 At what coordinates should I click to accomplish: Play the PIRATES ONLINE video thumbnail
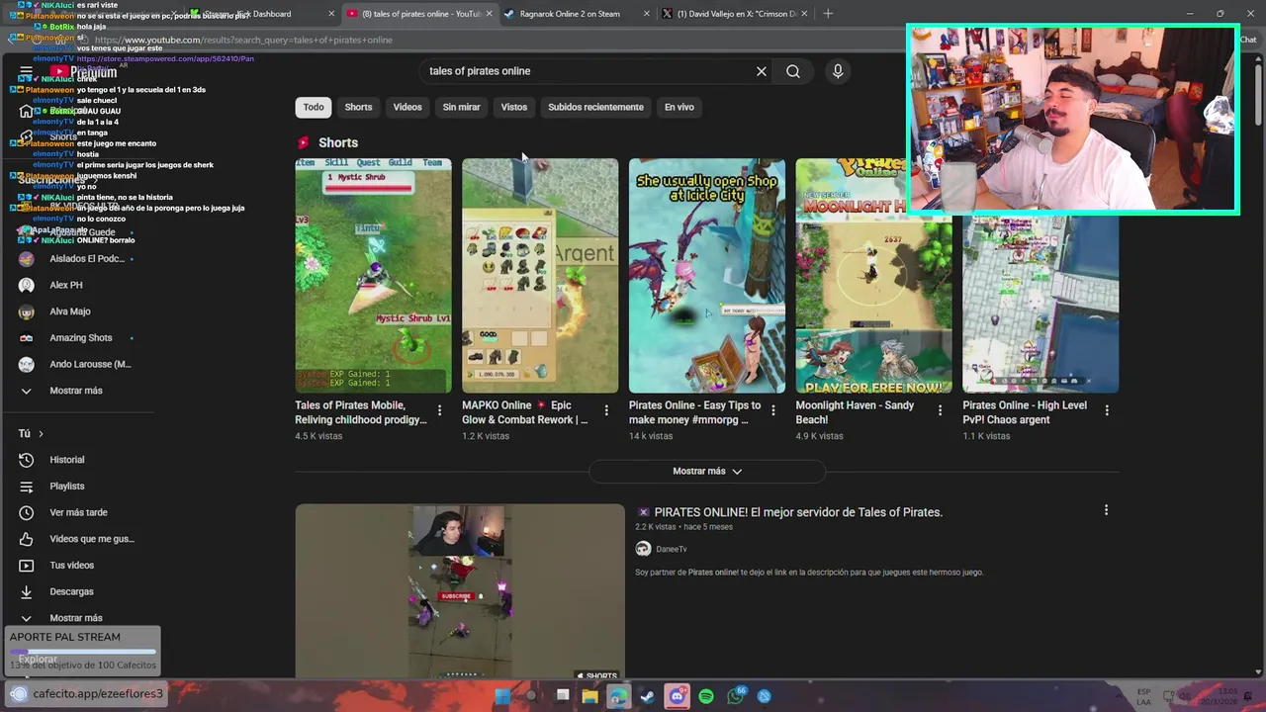[460, 591]
